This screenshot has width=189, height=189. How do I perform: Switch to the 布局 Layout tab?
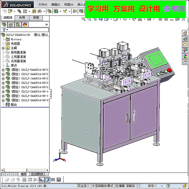(22, 18)
